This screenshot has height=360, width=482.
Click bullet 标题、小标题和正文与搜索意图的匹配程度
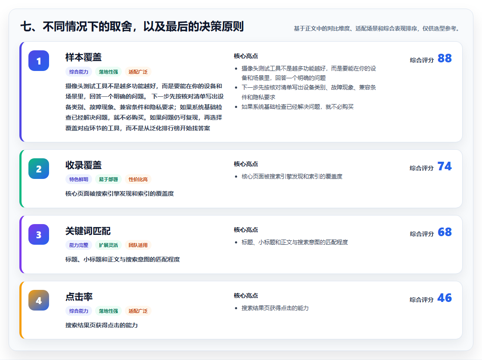[294, 242]
